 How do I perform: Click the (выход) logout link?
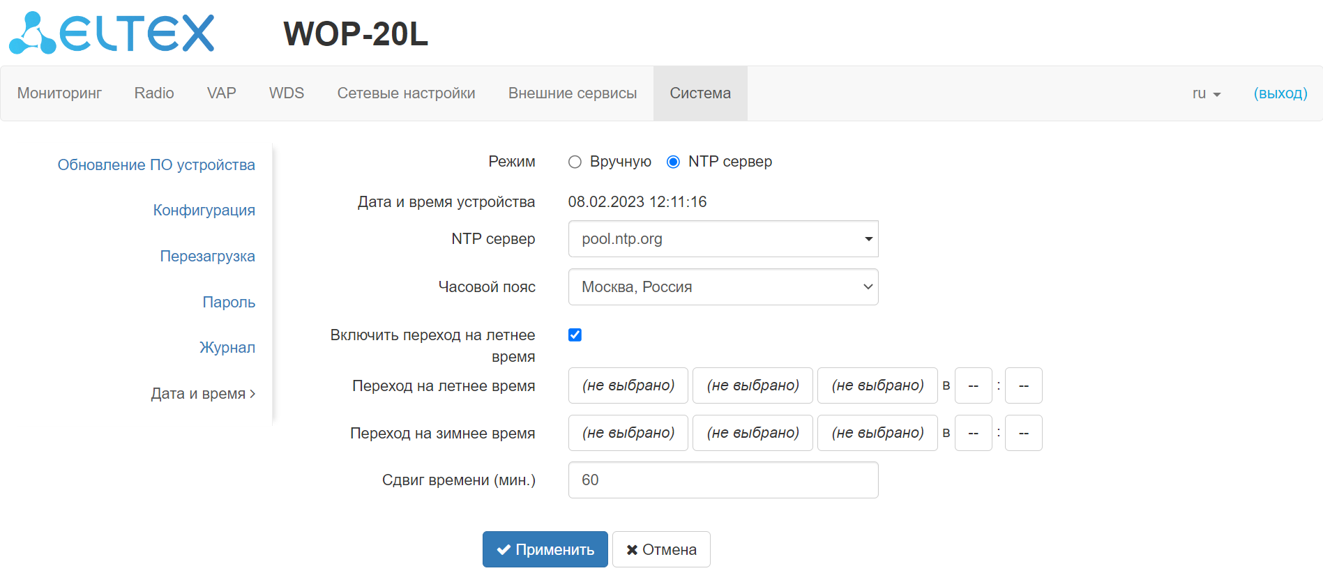pos(1280,93)
